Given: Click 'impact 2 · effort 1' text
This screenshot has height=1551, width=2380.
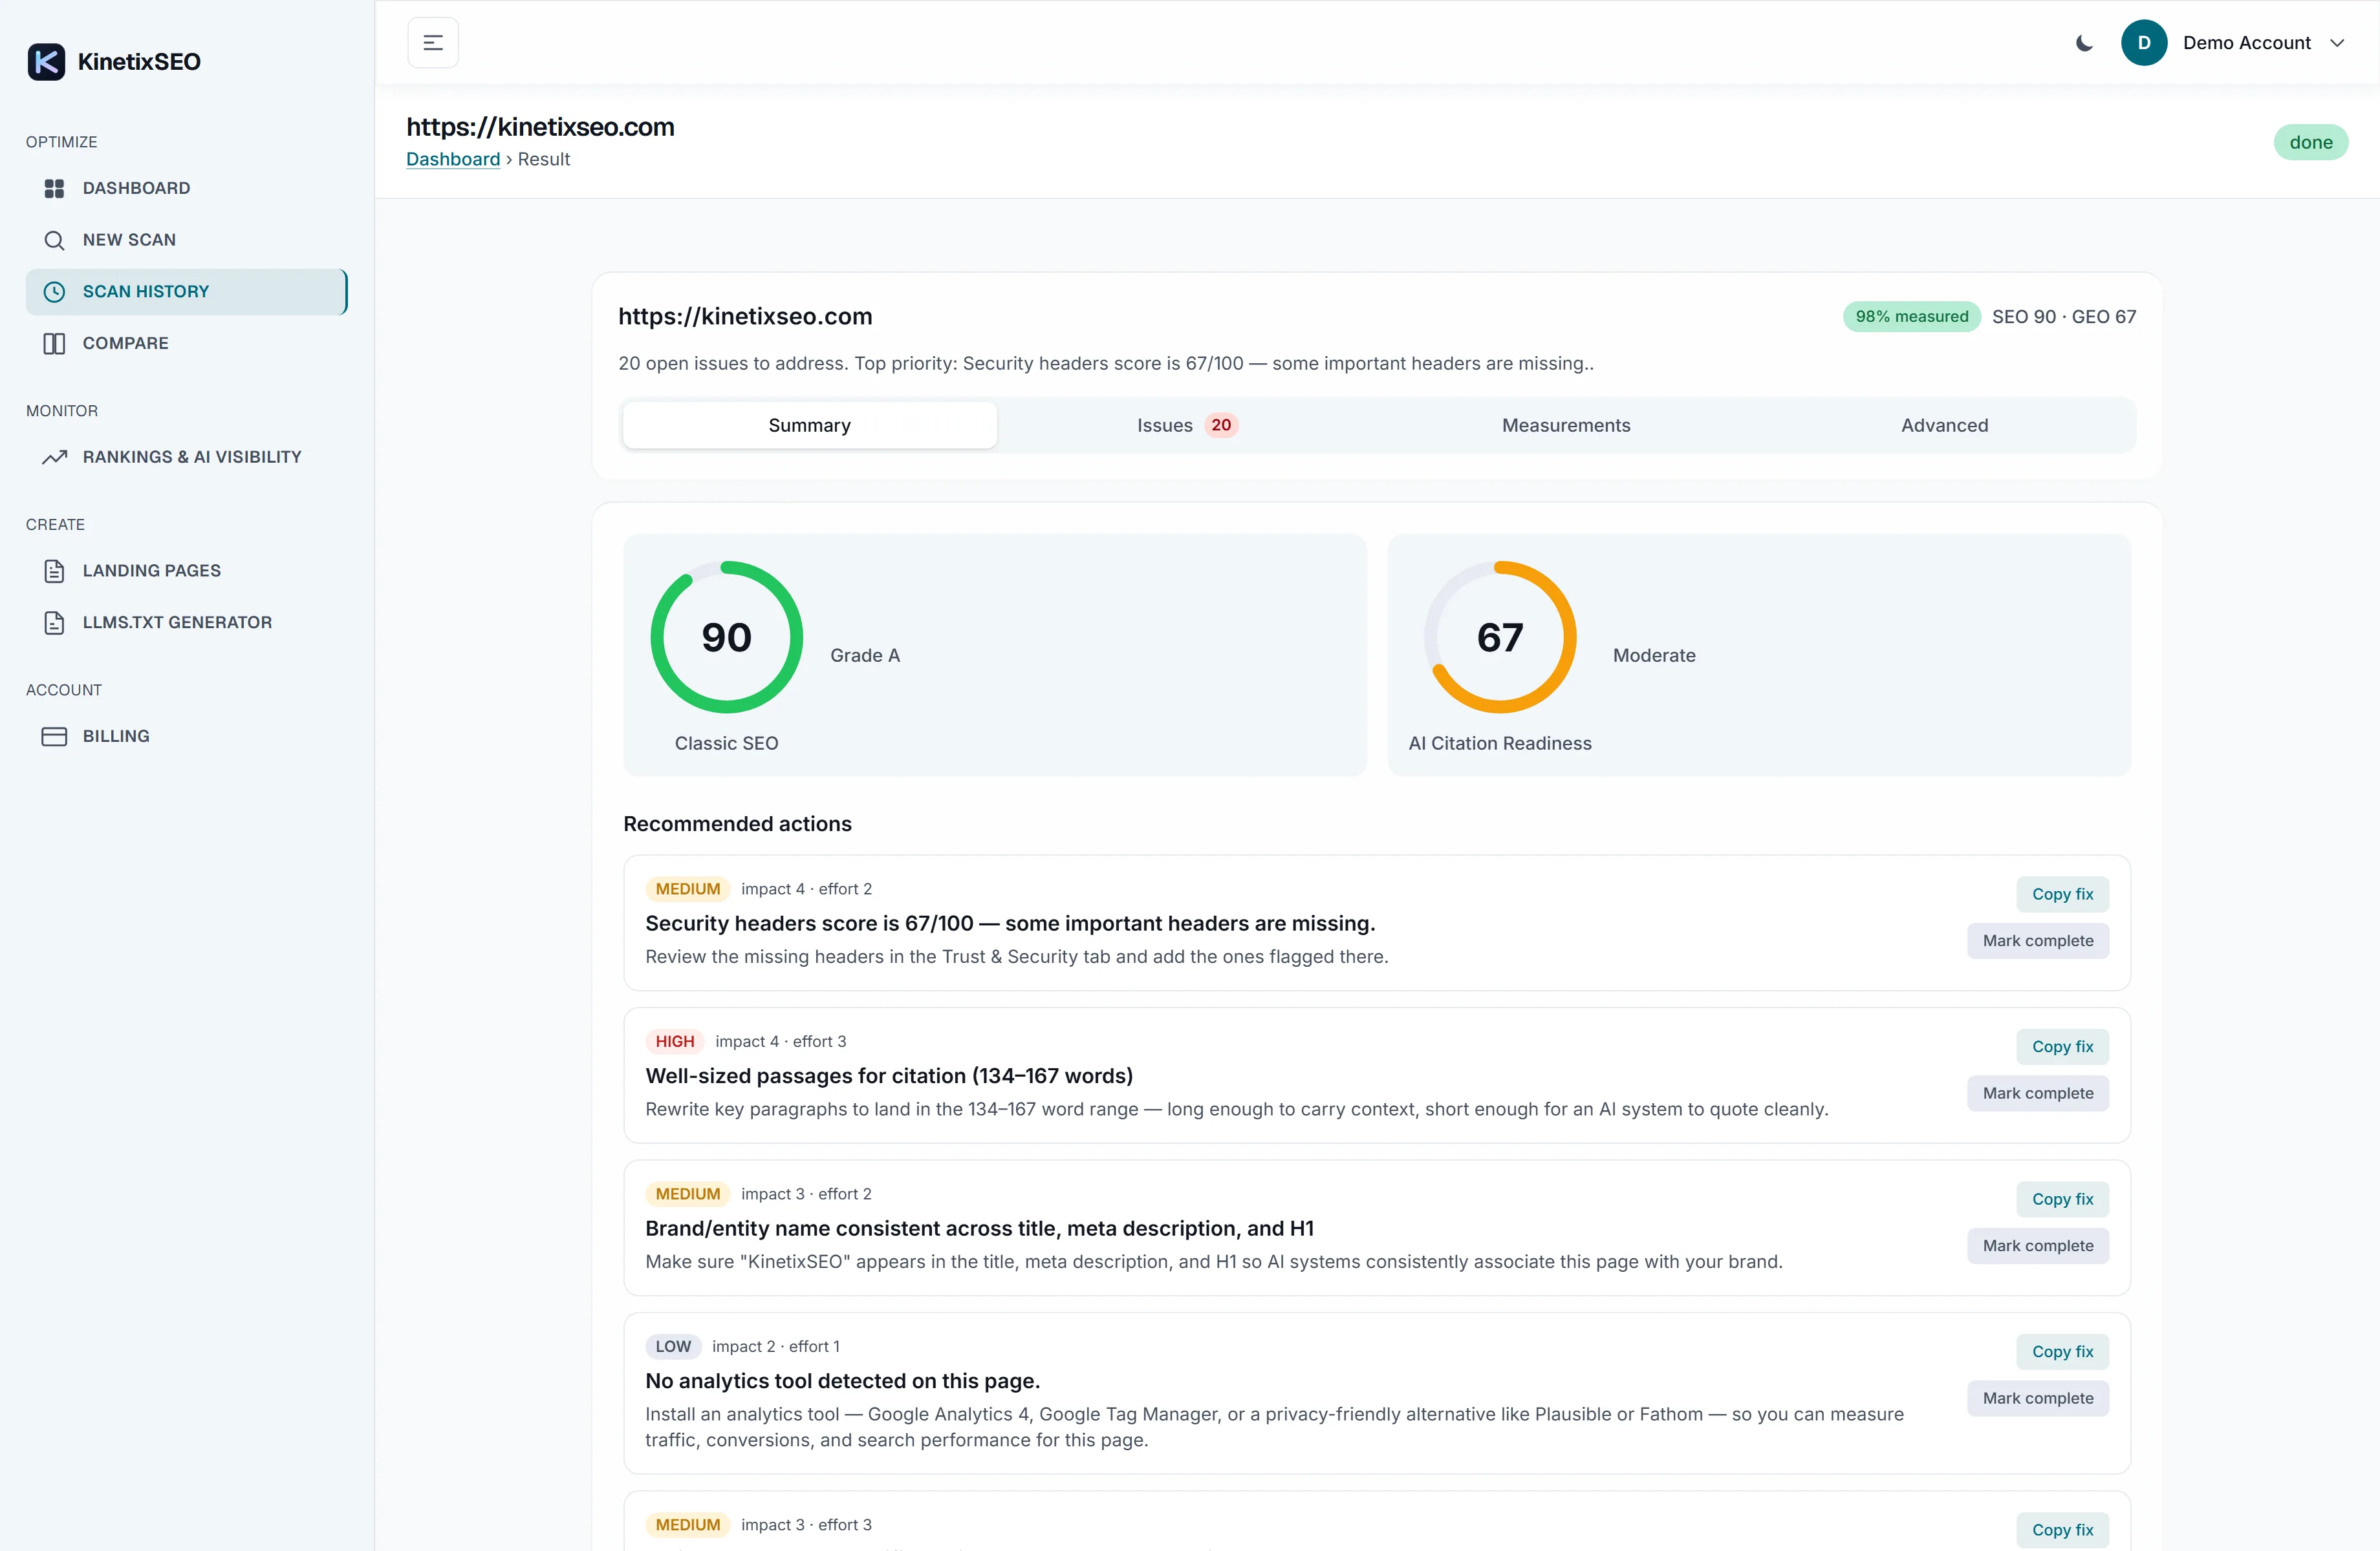Looking at the screenshot, I should click(x=776, y=1347).
